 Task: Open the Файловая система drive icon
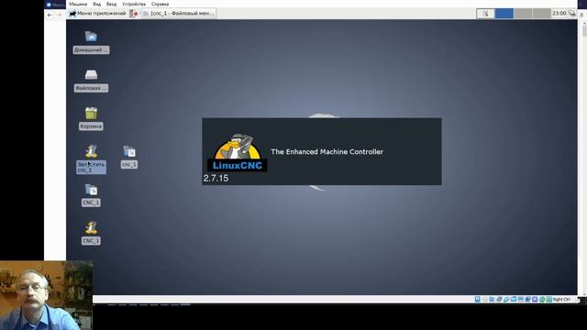(x=91, y=80)
